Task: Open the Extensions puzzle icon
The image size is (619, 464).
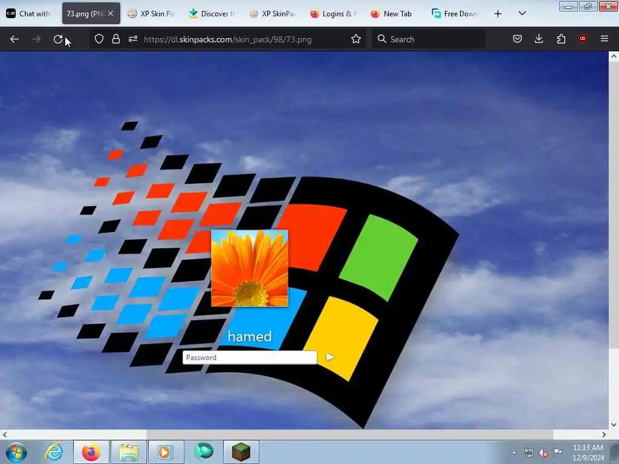Action: [561, 39]
